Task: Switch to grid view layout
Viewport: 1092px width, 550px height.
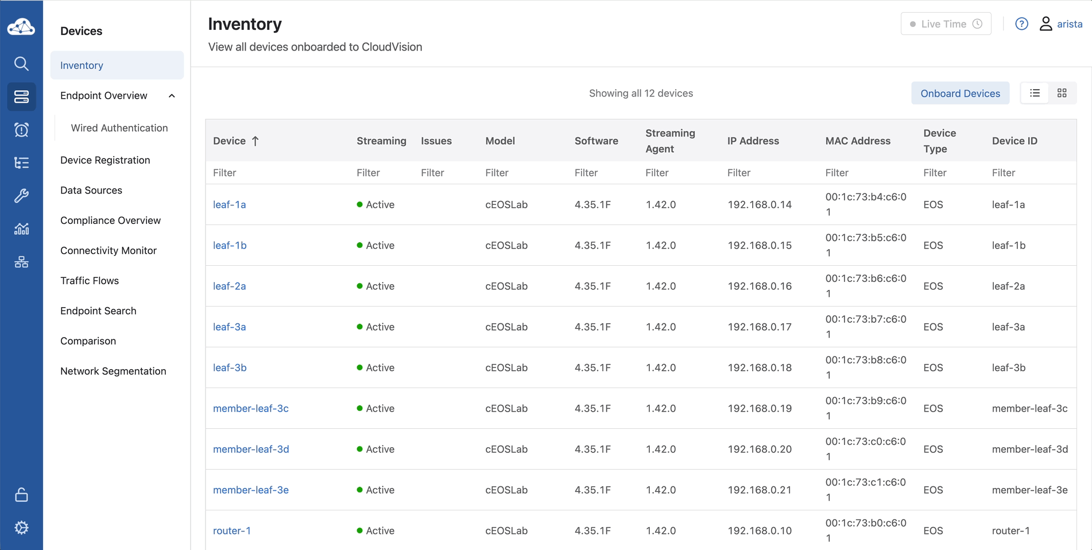Action: [1062, 93]
